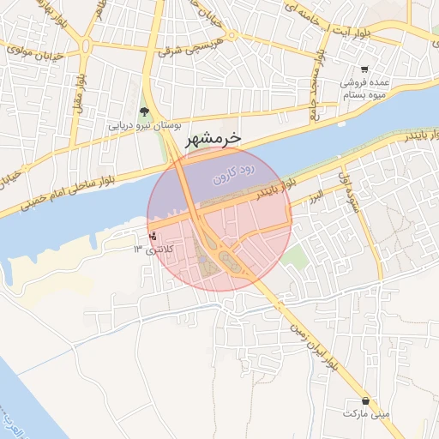Click the bridge crossing the Karun river
The height and width of the screenshot is (439, 439).
(186, 184)
